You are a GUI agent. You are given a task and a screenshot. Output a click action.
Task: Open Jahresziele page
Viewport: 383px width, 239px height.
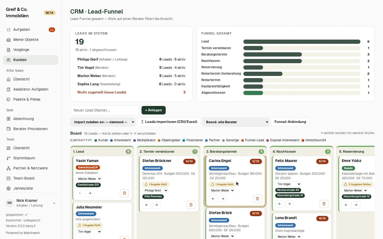coord(31,189)
